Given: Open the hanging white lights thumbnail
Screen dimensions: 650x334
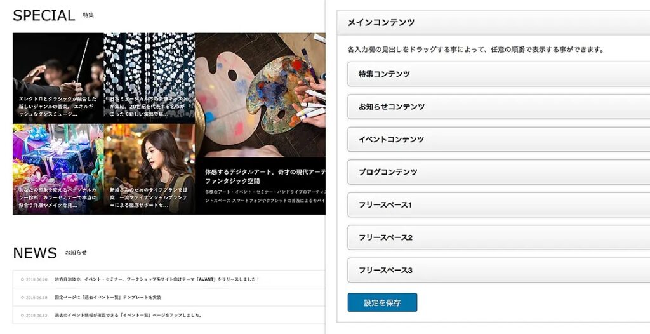Looking at the screenshot, I should (x=149, y=78).
